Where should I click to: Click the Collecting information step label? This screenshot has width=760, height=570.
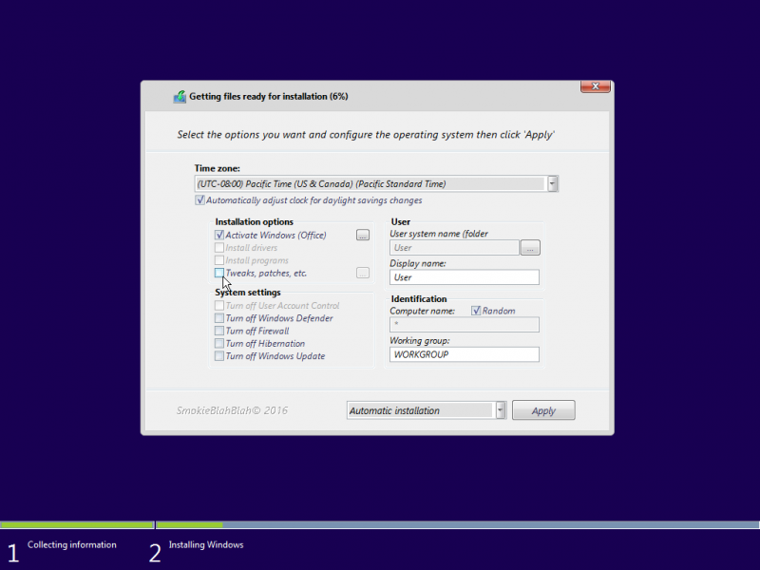click(x=72, y=544)
